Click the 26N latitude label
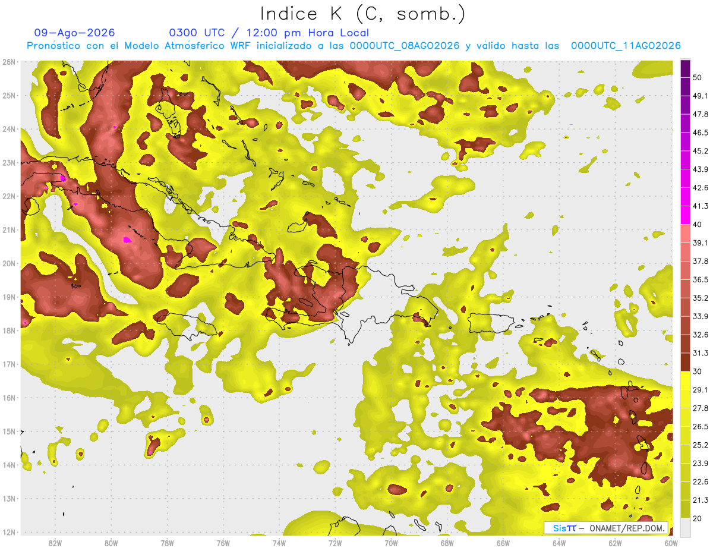Screen dimensions: 713x551 [x=9, y=62]
